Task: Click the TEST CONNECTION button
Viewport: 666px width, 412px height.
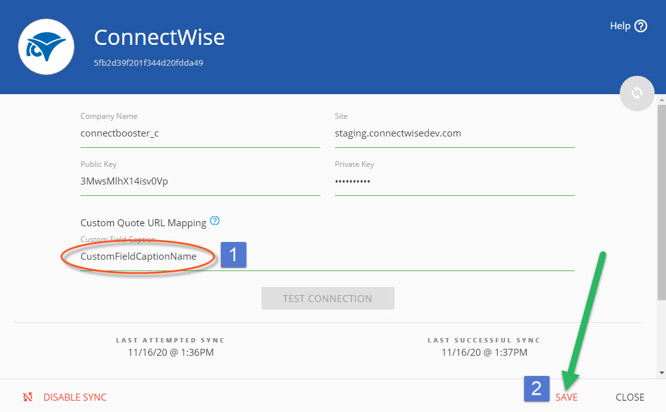Action: tap(327, 298)
